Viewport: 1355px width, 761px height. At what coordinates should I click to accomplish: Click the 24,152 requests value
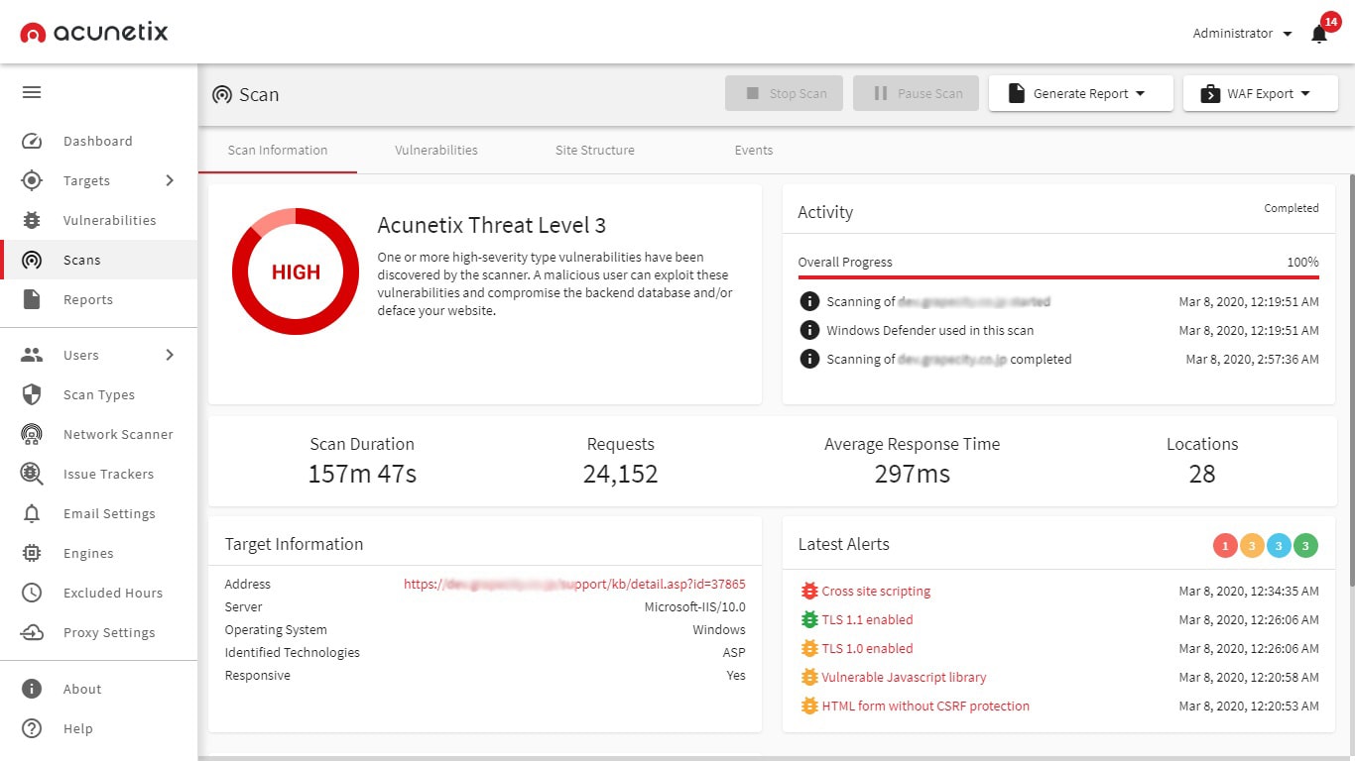620,475
